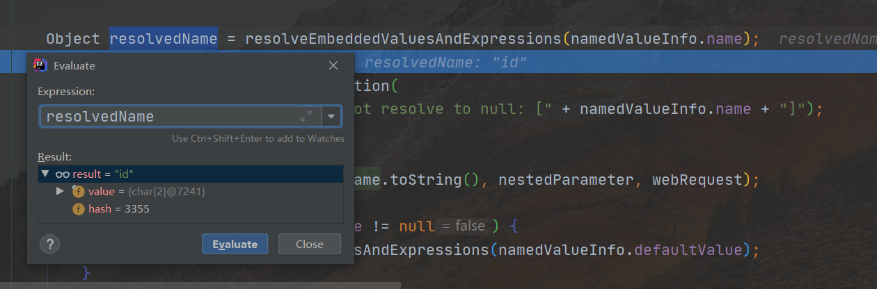Click the field icon next to hash
The height and width of the screenshot is (289, 877).
click(x=79, y=208)
